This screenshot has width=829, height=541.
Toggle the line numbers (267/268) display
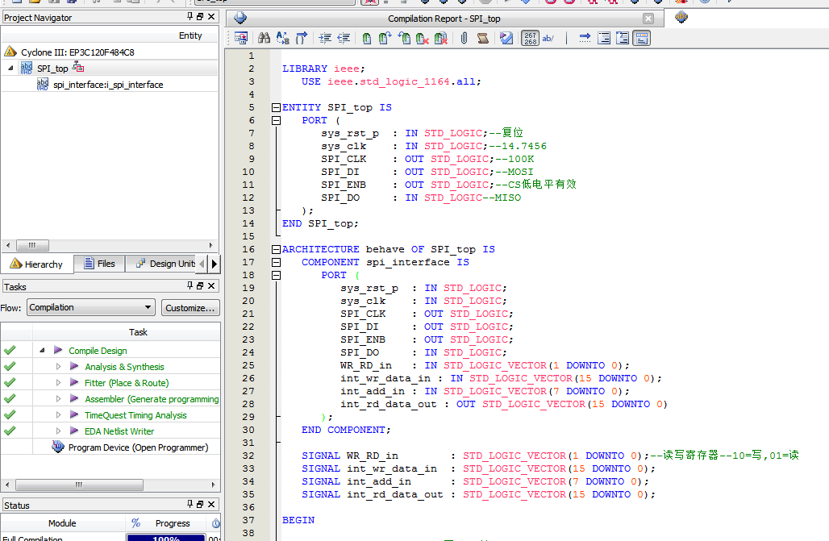(x=531, y=38)
